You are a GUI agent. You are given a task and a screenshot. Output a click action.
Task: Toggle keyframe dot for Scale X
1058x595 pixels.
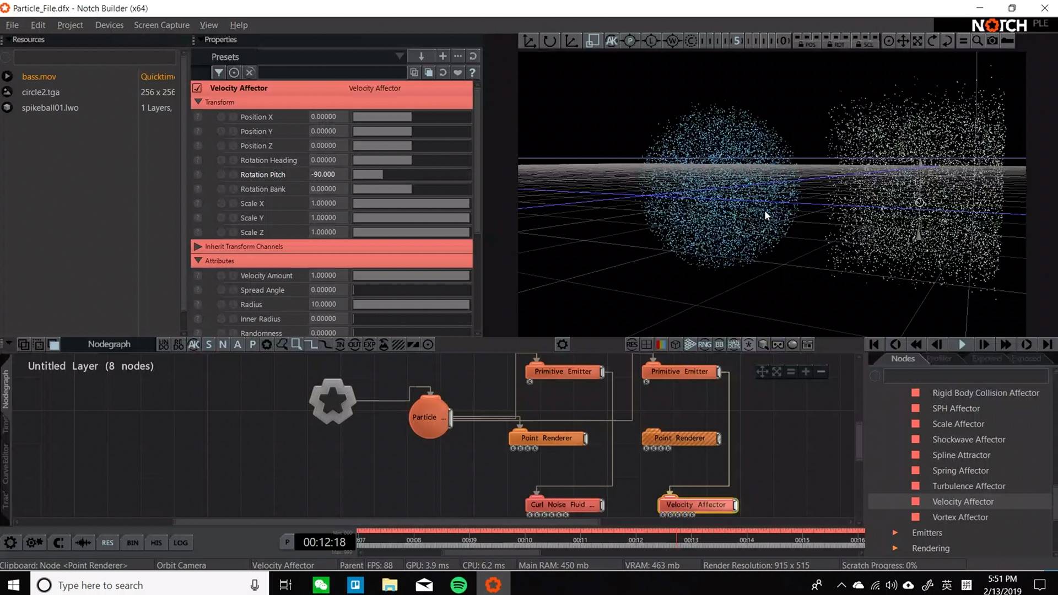point(221,203)
